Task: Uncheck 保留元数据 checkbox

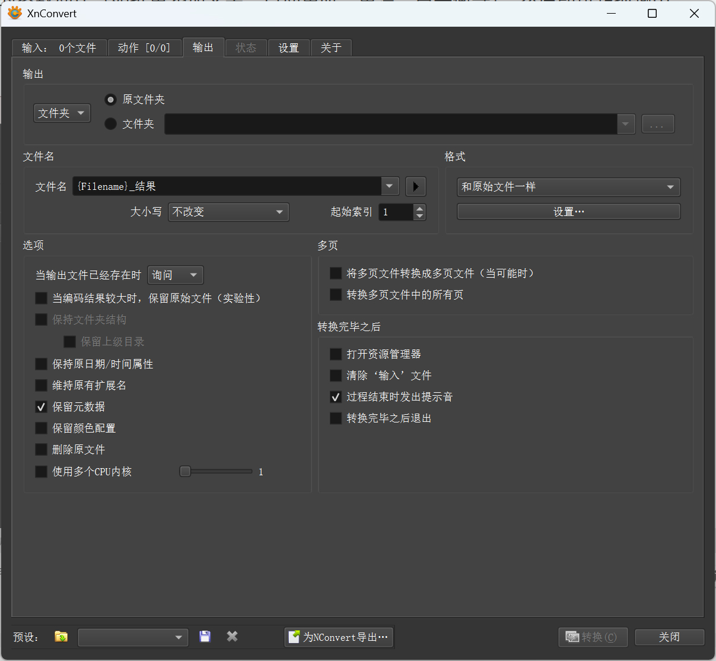Action: [41, 406]
